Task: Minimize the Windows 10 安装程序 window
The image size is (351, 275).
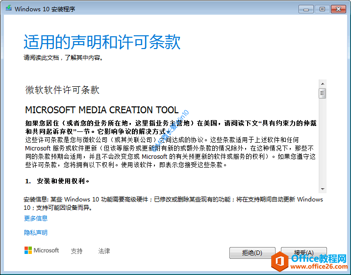Action: pyautogui.click(x=306, y=9)
